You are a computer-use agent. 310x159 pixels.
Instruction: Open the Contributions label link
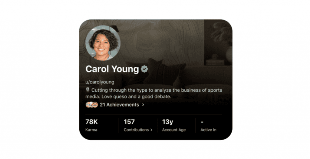pyautogui.click(x=136, y=130)
